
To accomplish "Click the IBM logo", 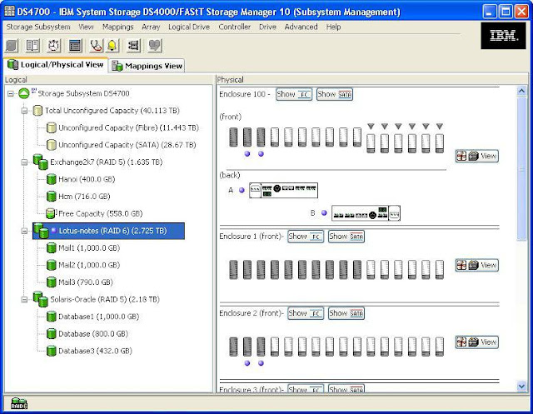I will pyautogui.click(x=503, y=36).
